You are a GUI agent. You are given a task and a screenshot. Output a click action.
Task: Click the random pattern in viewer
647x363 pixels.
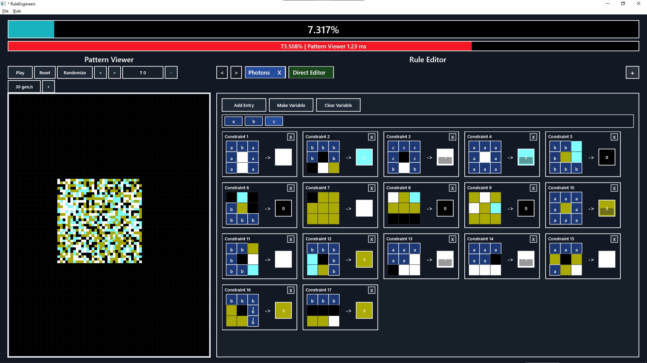tap(99, 221)
